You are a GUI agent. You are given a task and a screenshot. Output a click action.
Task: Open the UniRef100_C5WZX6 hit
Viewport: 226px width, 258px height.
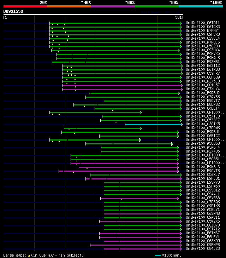pyautogui.click(x=203, y=221)
